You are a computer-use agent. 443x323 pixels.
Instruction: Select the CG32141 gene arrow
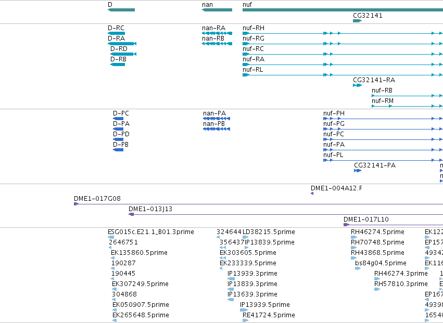[358, 21]
